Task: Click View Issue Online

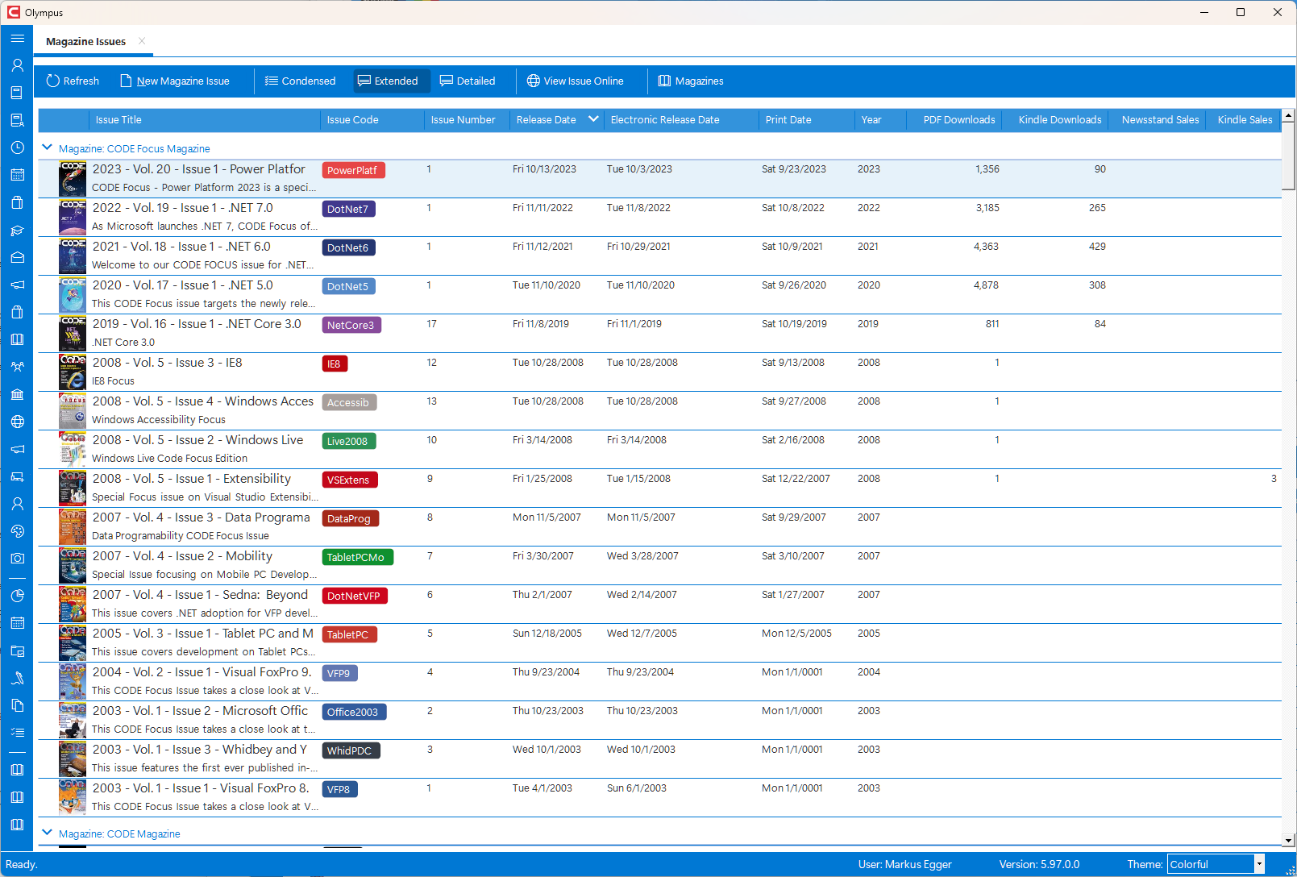Action: 576,81
